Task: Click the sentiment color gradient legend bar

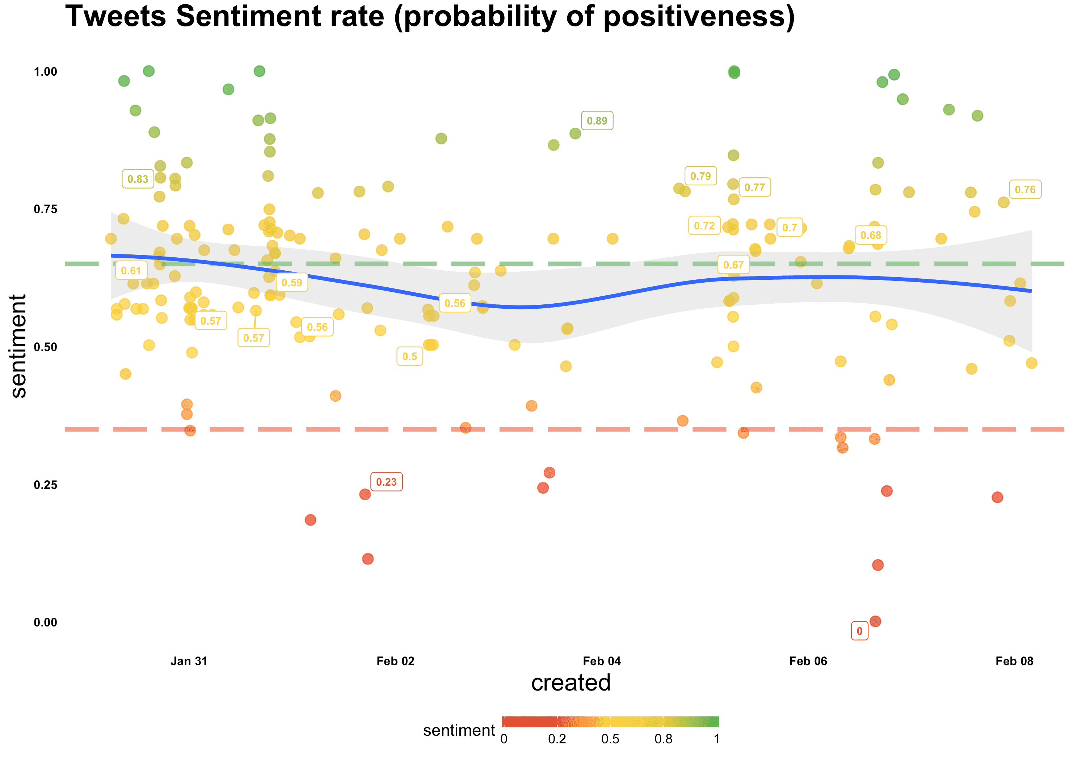Action: point(610,722)
